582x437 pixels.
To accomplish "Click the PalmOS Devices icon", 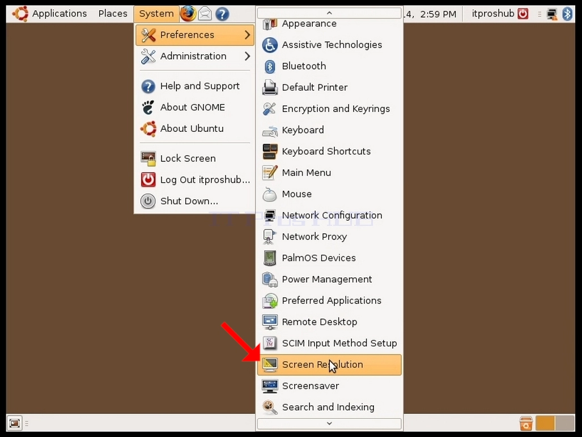I will [x=270, y=258].
